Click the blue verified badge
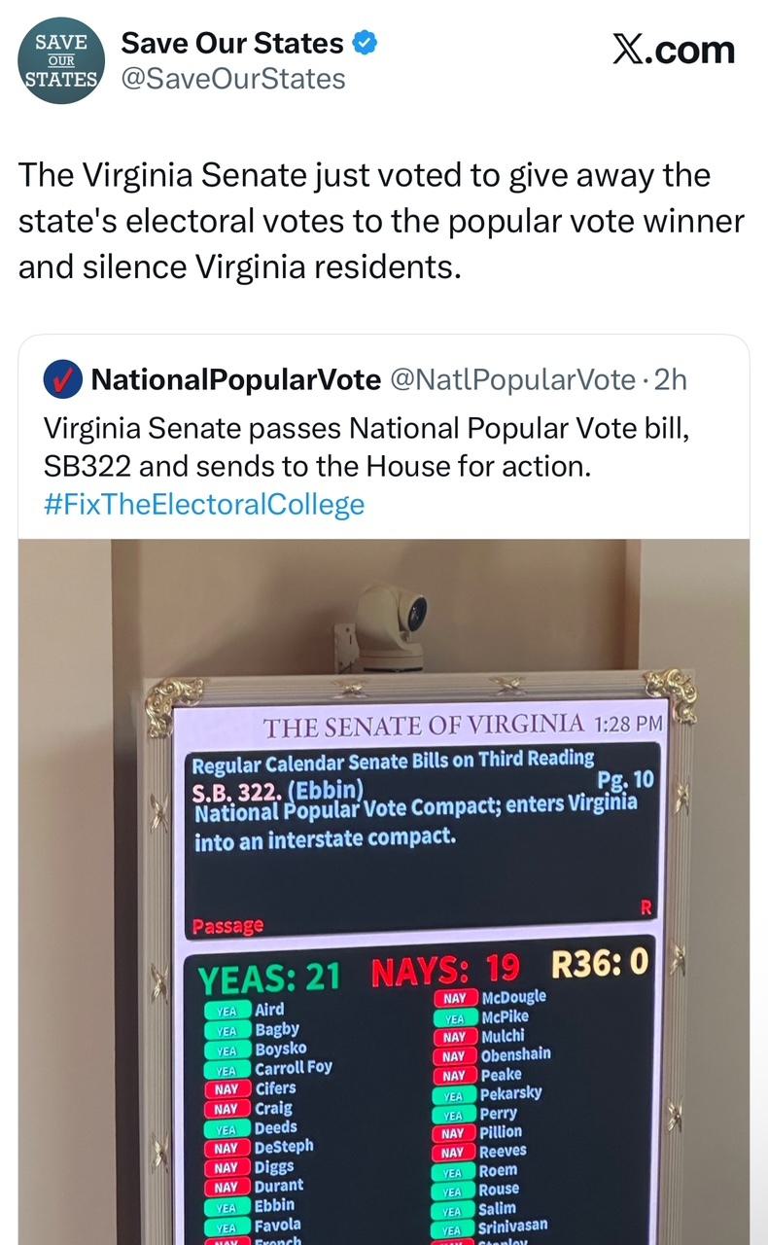768x1245 pixels. 365,43
